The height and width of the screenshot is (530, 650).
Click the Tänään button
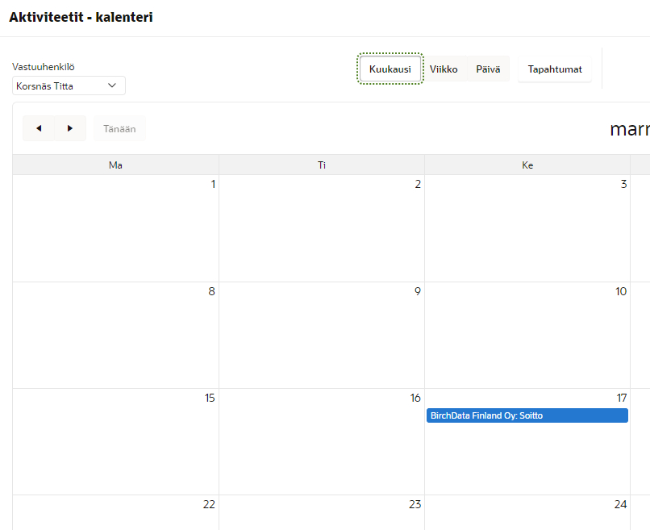point(119,128)
